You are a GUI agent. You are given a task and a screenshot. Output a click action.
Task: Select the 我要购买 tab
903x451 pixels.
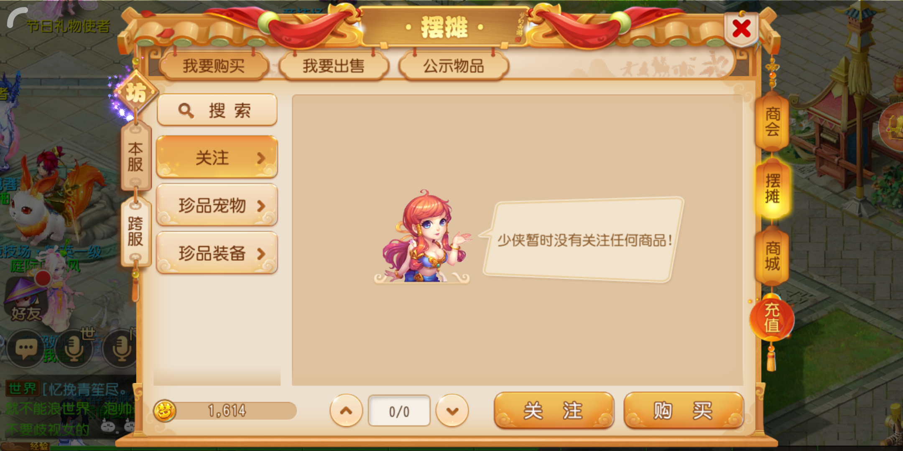pyautogui.click(x=214, y=66)
